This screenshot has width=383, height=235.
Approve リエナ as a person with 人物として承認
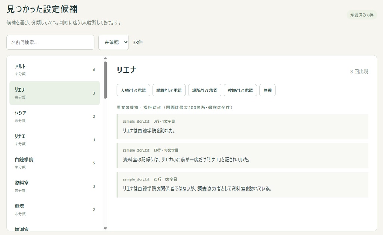(x=134, y=90)
